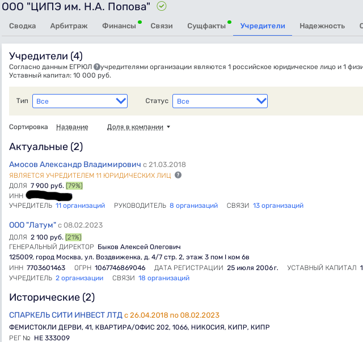Switch to the Арбитраж tab
363x342 pixels.
[69, 26]
